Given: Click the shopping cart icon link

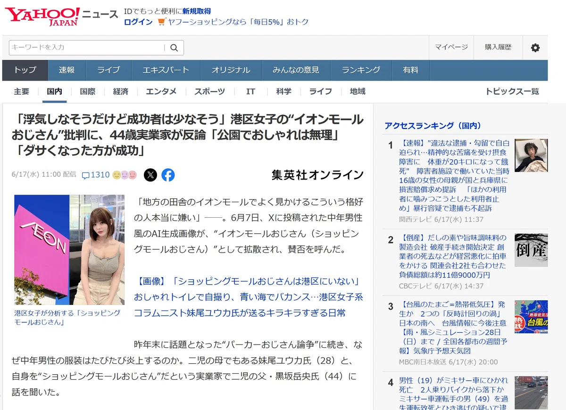Looking at the screenshot, I should click(x=162, y=22).
